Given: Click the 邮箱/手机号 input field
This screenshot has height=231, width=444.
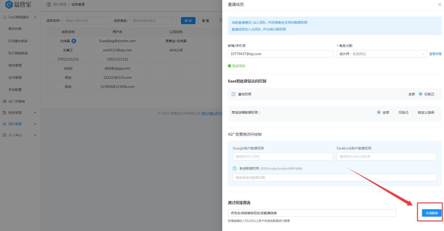Looking at the screenshot, I should coord(280,54).
